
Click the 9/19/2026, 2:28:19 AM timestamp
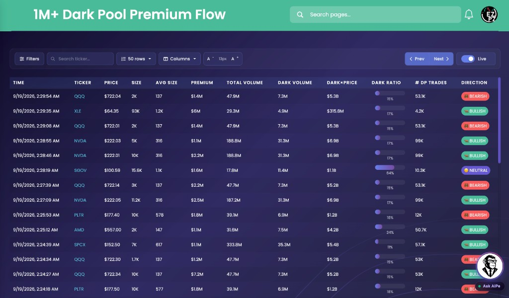(x=35, y=170)
